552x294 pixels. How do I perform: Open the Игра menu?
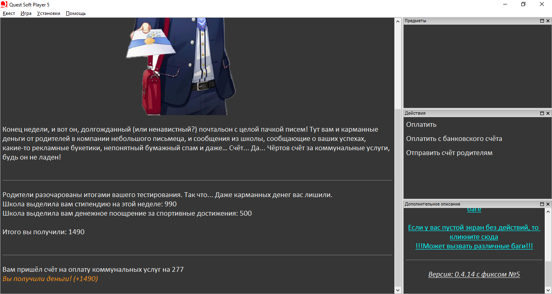point(26,13)
